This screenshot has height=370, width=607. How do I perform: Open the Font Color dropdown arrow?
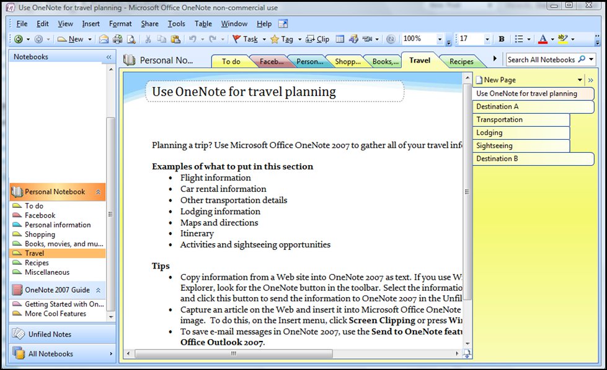click(x=552, y=40)
